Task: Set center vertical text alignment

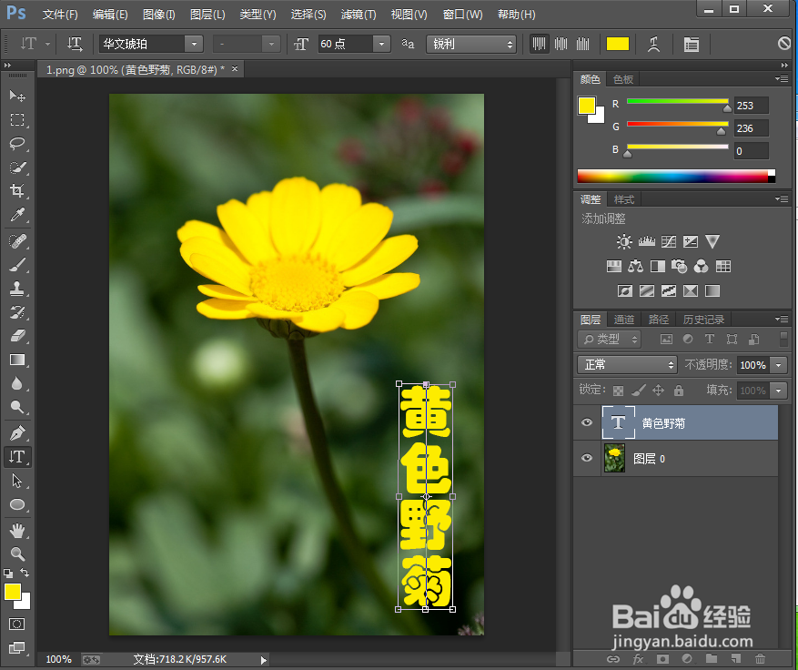Action: pyautogui.click(x=561, y=45)
